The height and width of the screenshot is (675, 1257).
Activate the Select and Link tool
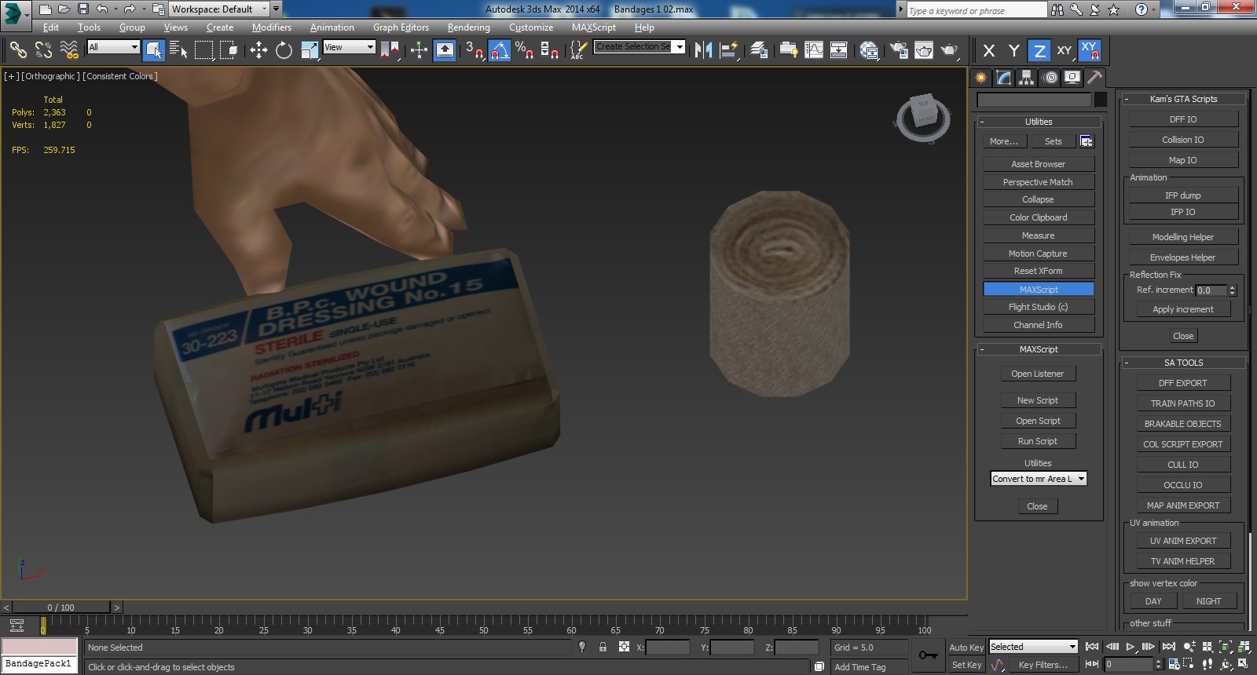(x=18, y=50)
